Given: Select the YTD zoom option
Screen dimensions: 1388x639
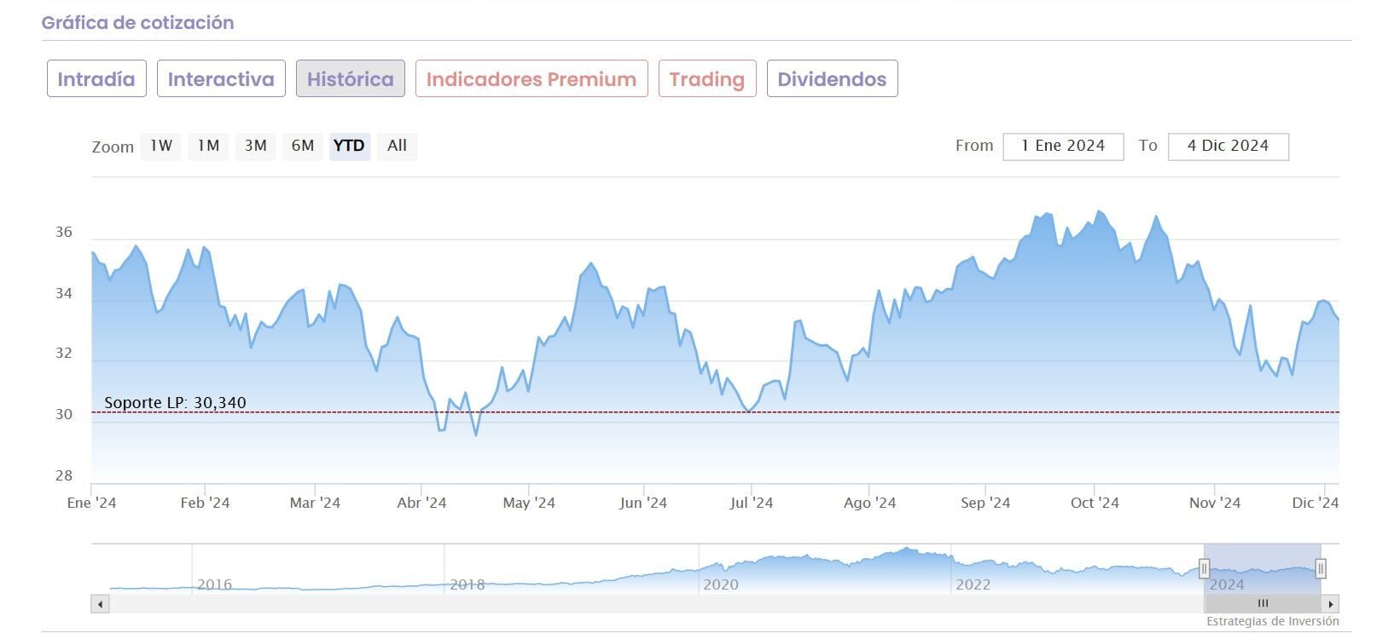Looking at the screenshot, I should pos(349,146).
